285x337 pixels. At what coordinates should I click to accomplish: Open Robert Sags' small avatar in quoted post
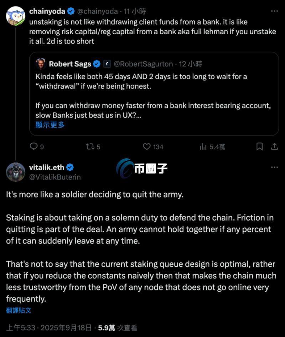[41, 64]
